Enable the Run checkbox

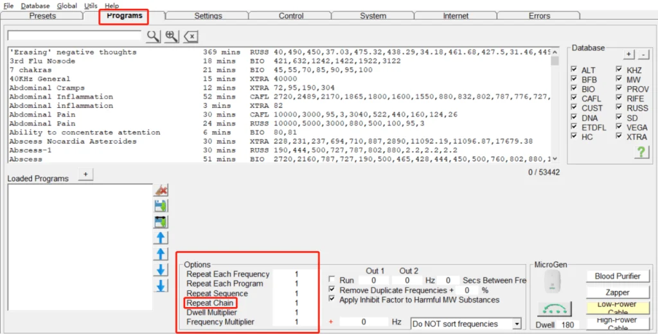(332, 281)
